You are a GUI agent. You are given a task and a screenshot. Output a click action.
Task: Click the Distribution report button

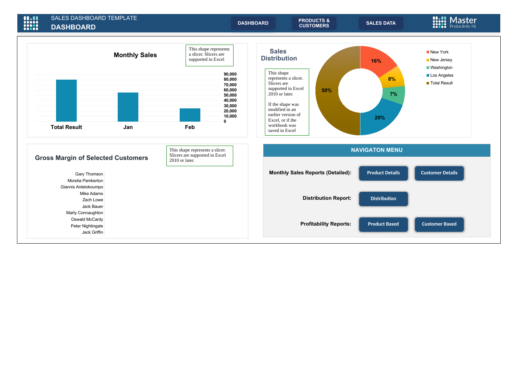[x=383, y=199]
